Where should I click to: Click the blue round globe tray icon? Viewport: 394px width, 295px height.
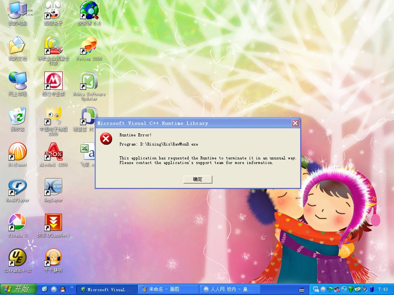coord(344,289)
